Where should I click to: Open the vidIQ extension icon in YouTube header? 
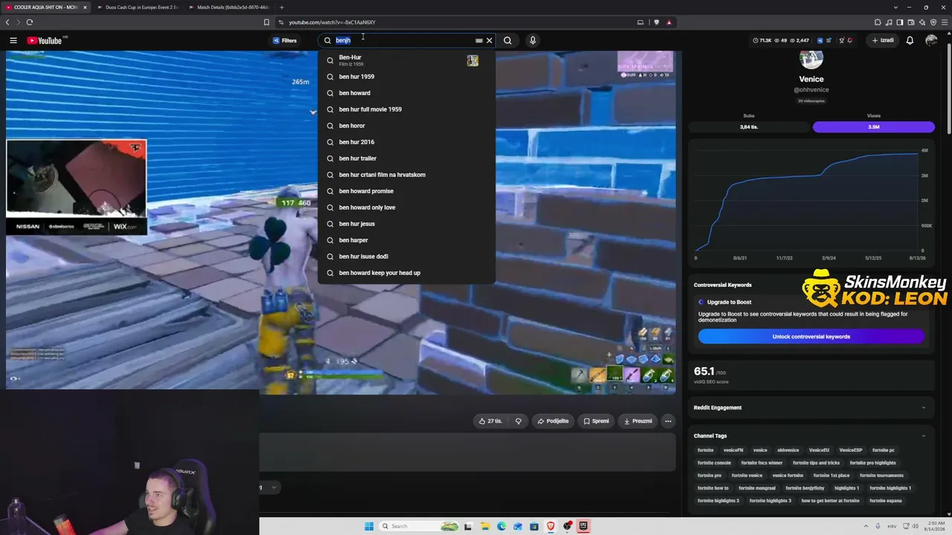(820, 40)
